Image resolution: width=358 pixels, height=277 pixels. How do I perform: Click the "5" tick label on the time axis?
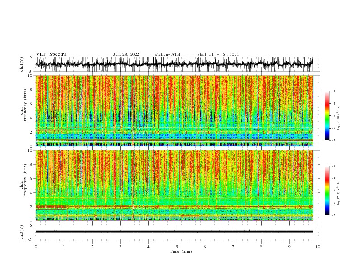pos(177,247)
